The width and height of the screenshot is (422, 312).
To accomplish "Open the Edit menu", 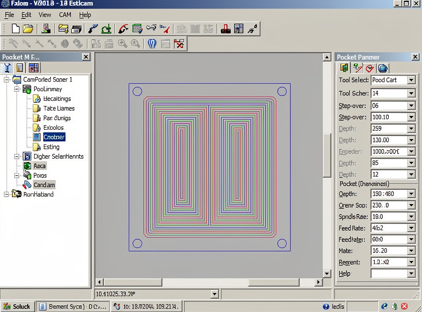I will click(x=26, y=15).
